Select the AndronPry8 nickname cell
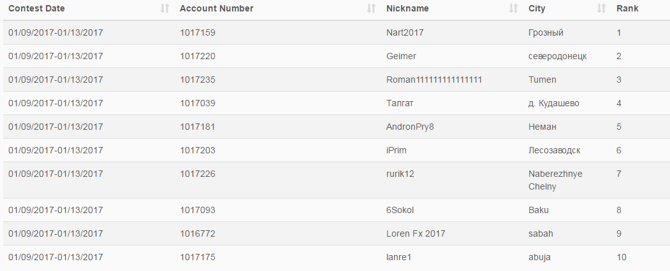The height and width of the screenshot is (271, 670). coord(410,127)
